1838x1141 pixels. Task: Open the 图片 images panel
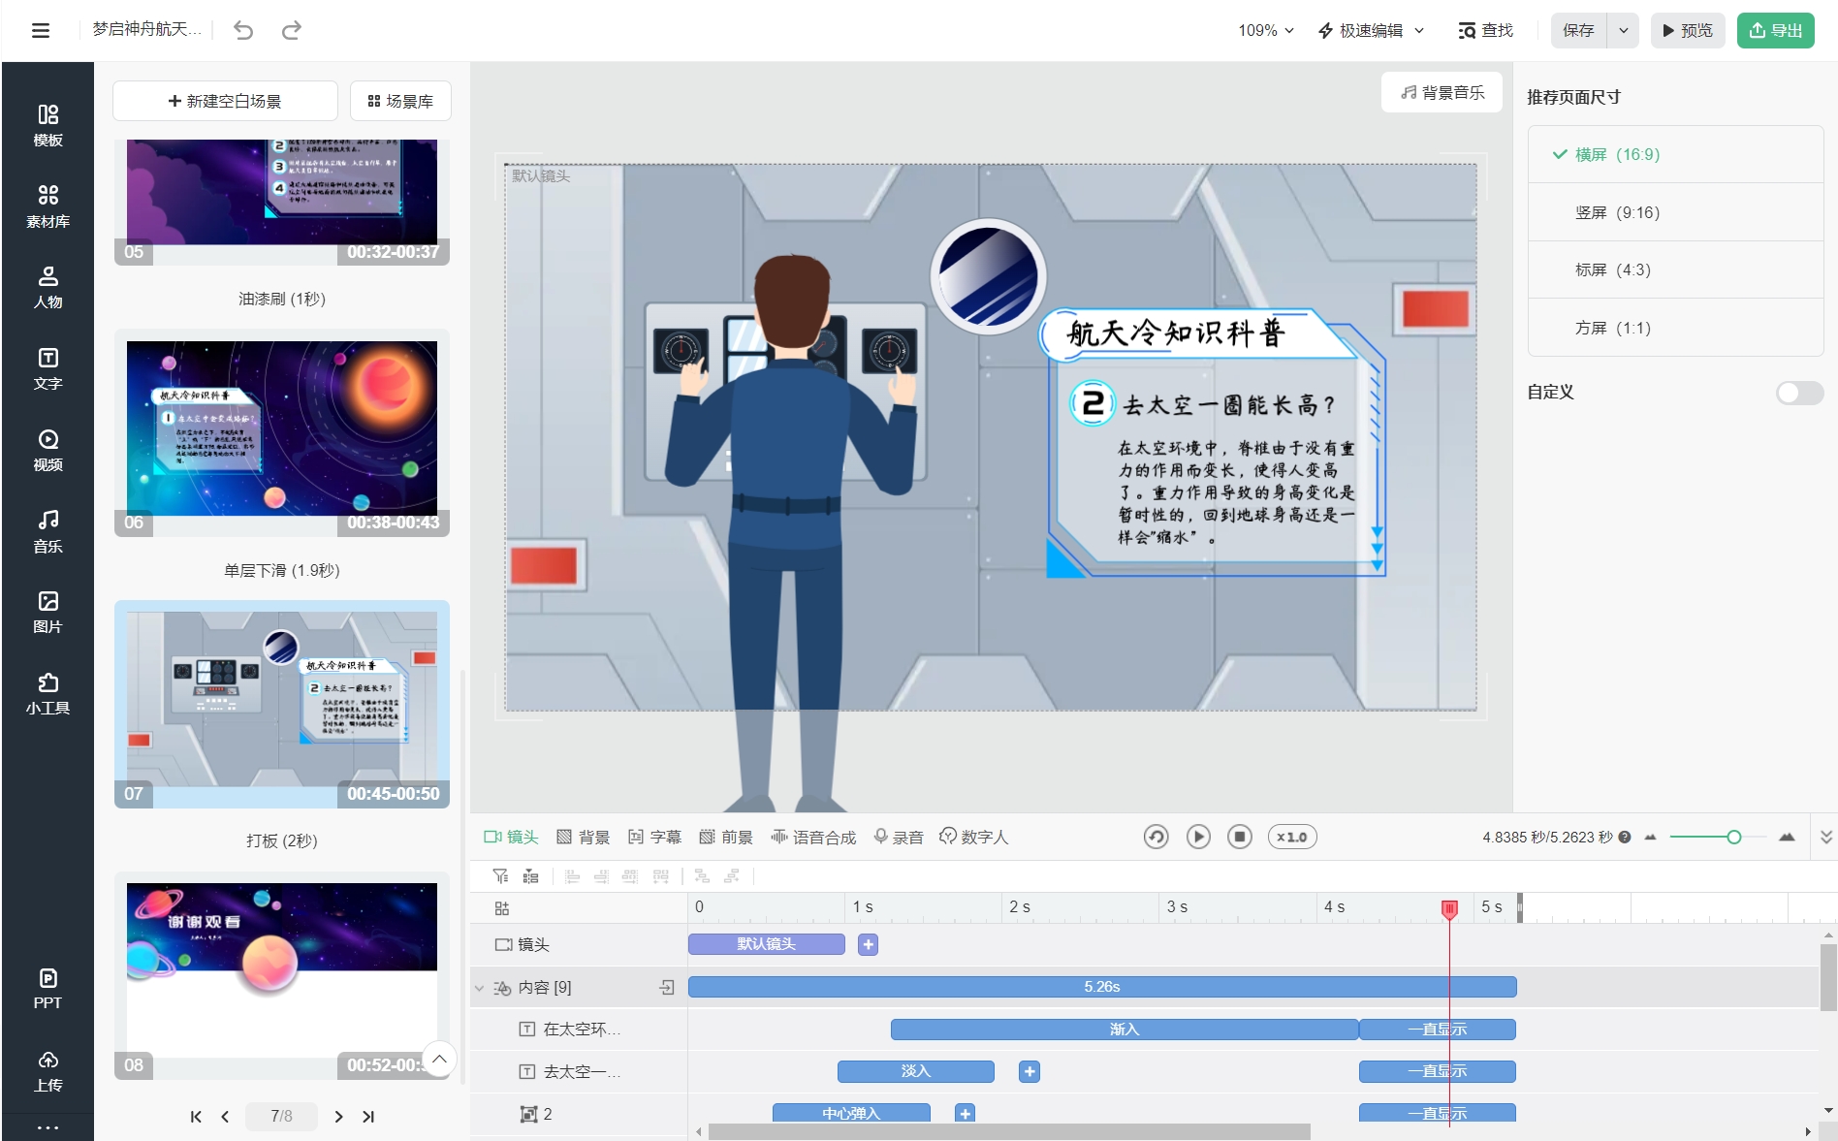click(x=48, y=612)
